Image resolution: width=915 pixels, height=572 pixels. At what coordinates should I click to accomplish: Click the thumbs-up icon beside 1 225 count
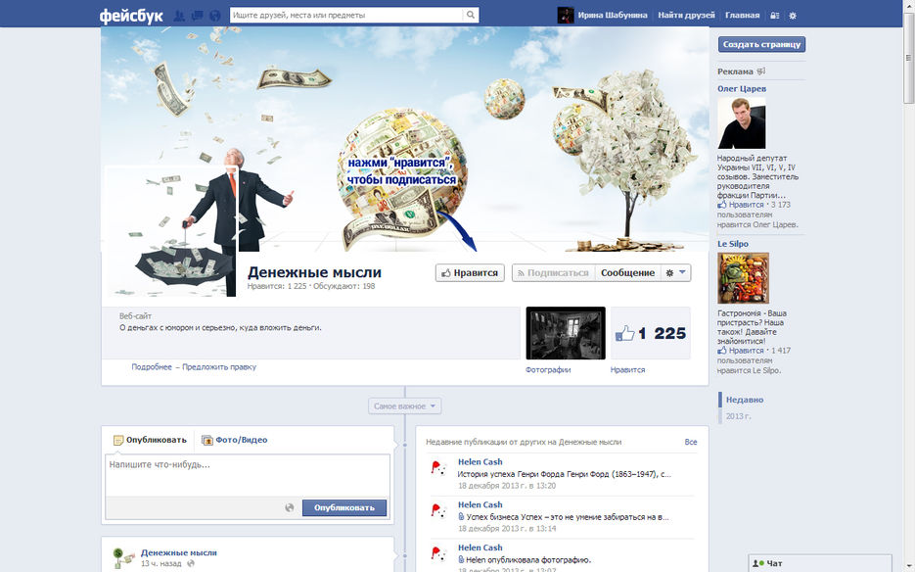(624, 333)
